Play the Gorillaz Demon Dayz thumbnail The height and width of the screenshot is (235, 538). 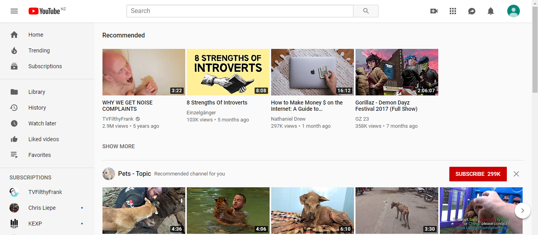coord(397,72)
